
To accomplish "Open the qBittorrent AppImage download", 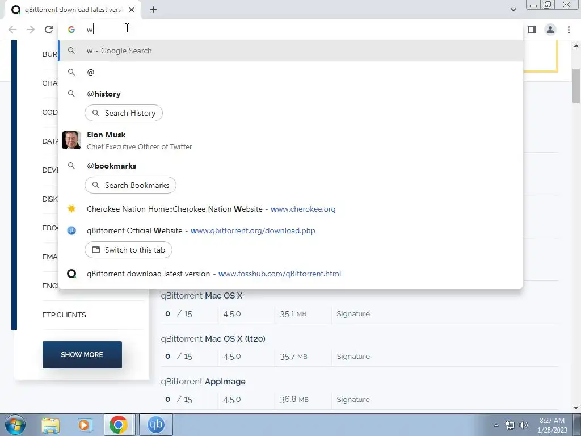I will [203, 381].
